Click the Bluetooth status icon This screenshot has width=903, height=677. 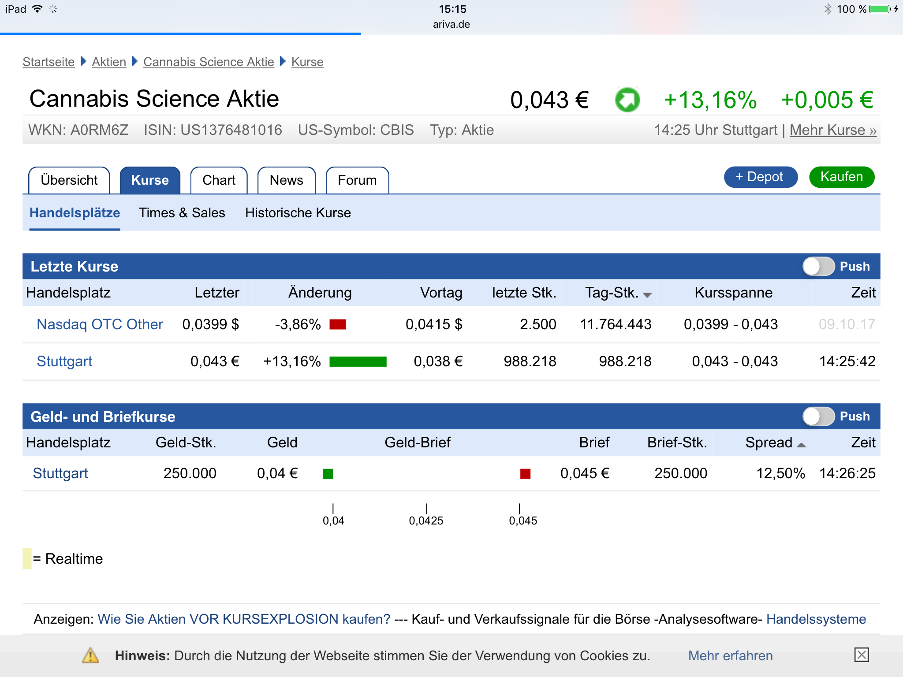828,9
